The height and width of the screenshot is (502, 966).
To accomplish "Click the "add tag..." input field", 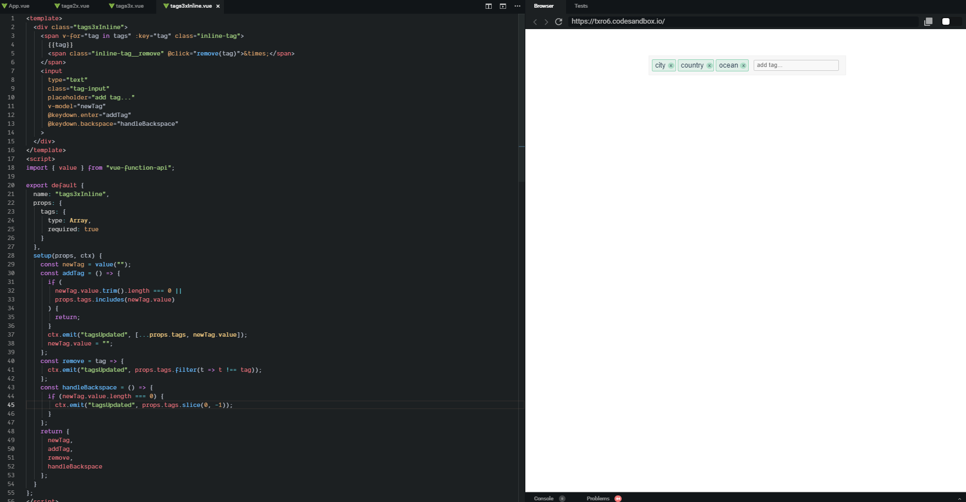I will coord(796,65).
